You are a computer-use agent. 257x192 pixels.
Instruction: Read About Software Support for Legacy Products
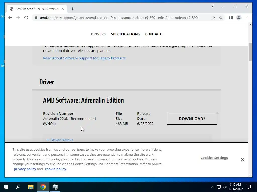click(x=84, y=58)
